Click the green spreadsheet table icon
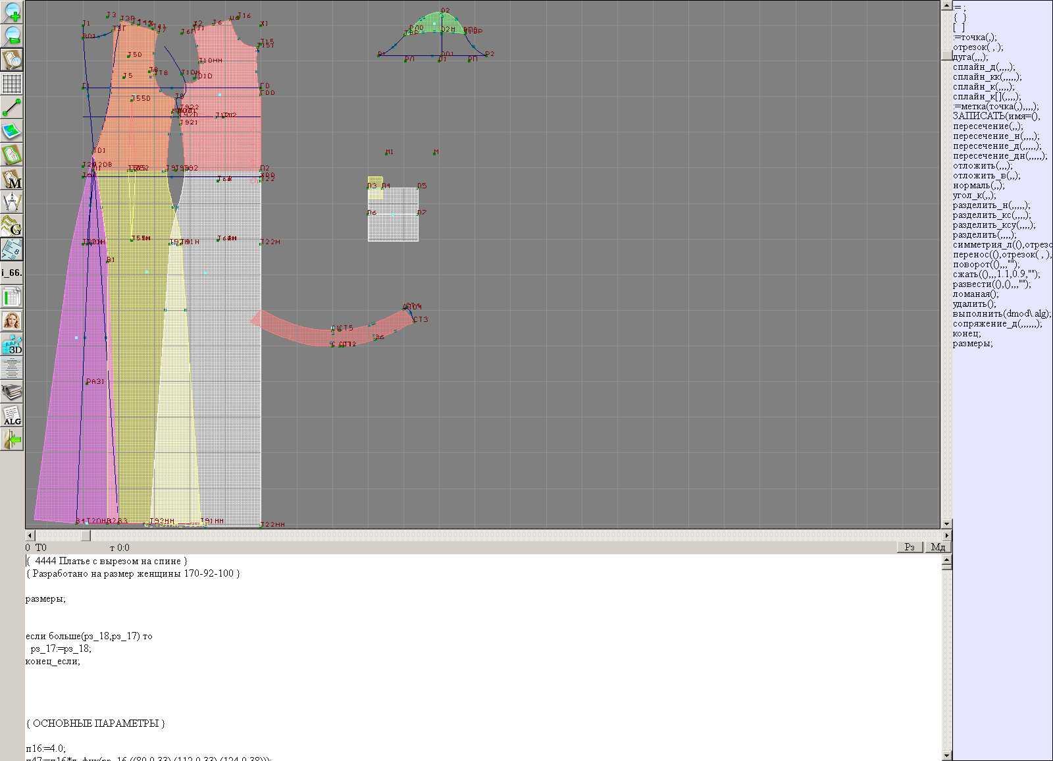Image resolution: width=1053 pixels, height=761 pixels. tap(12, 297)
